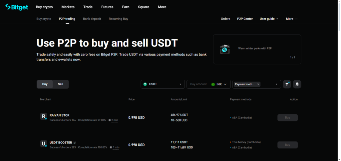The height and width of the screenshot is (161, 341).
Task: Click the clock icon next to 1 min
Action: coord(111,147)
